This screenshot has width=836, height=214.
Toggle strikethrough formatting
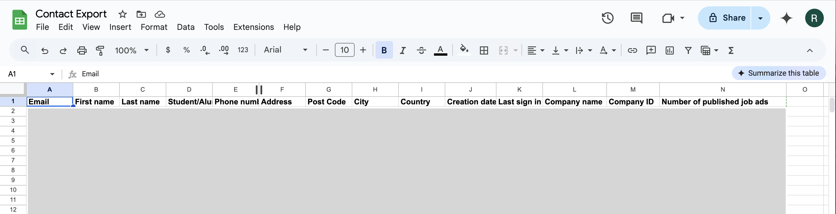(421, 50)
